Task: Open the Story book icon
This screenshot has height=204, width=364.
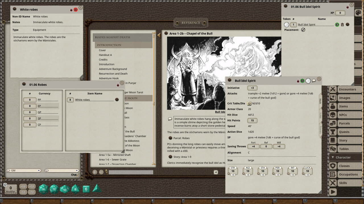Action: [333, 140]
